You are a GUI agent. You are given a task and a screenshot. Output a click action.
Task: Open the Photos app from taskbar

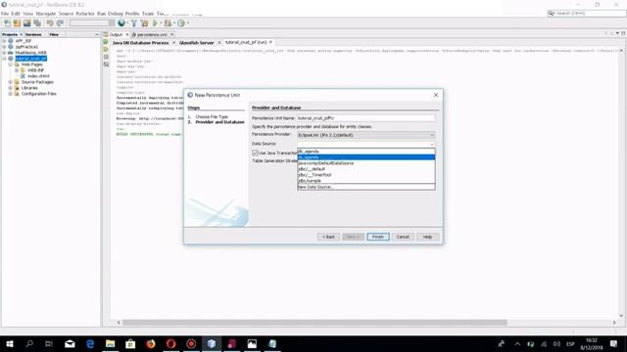(252, 343)
